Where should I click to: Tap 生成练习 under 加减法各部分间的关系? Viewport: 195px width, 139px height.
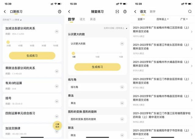point(32,56)
